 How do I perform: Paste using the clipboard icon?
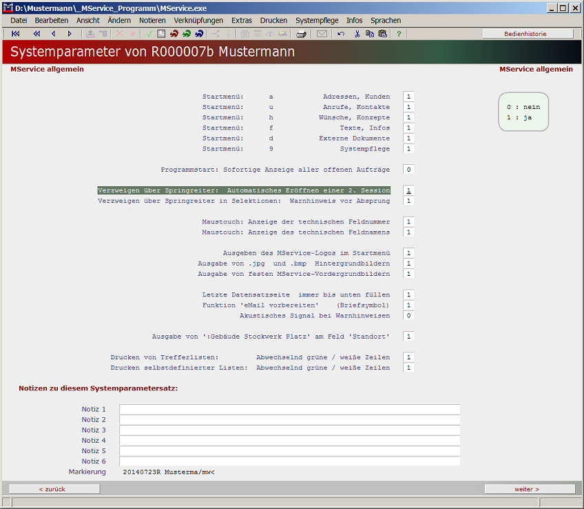coord(382,33)
